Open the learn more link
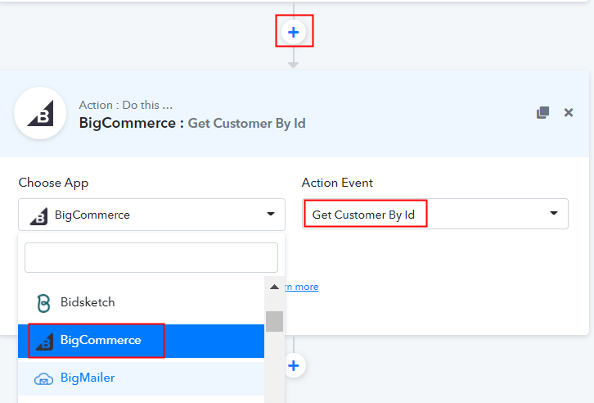The width and height of the screenshot is (594, 403). click(302, 287)
